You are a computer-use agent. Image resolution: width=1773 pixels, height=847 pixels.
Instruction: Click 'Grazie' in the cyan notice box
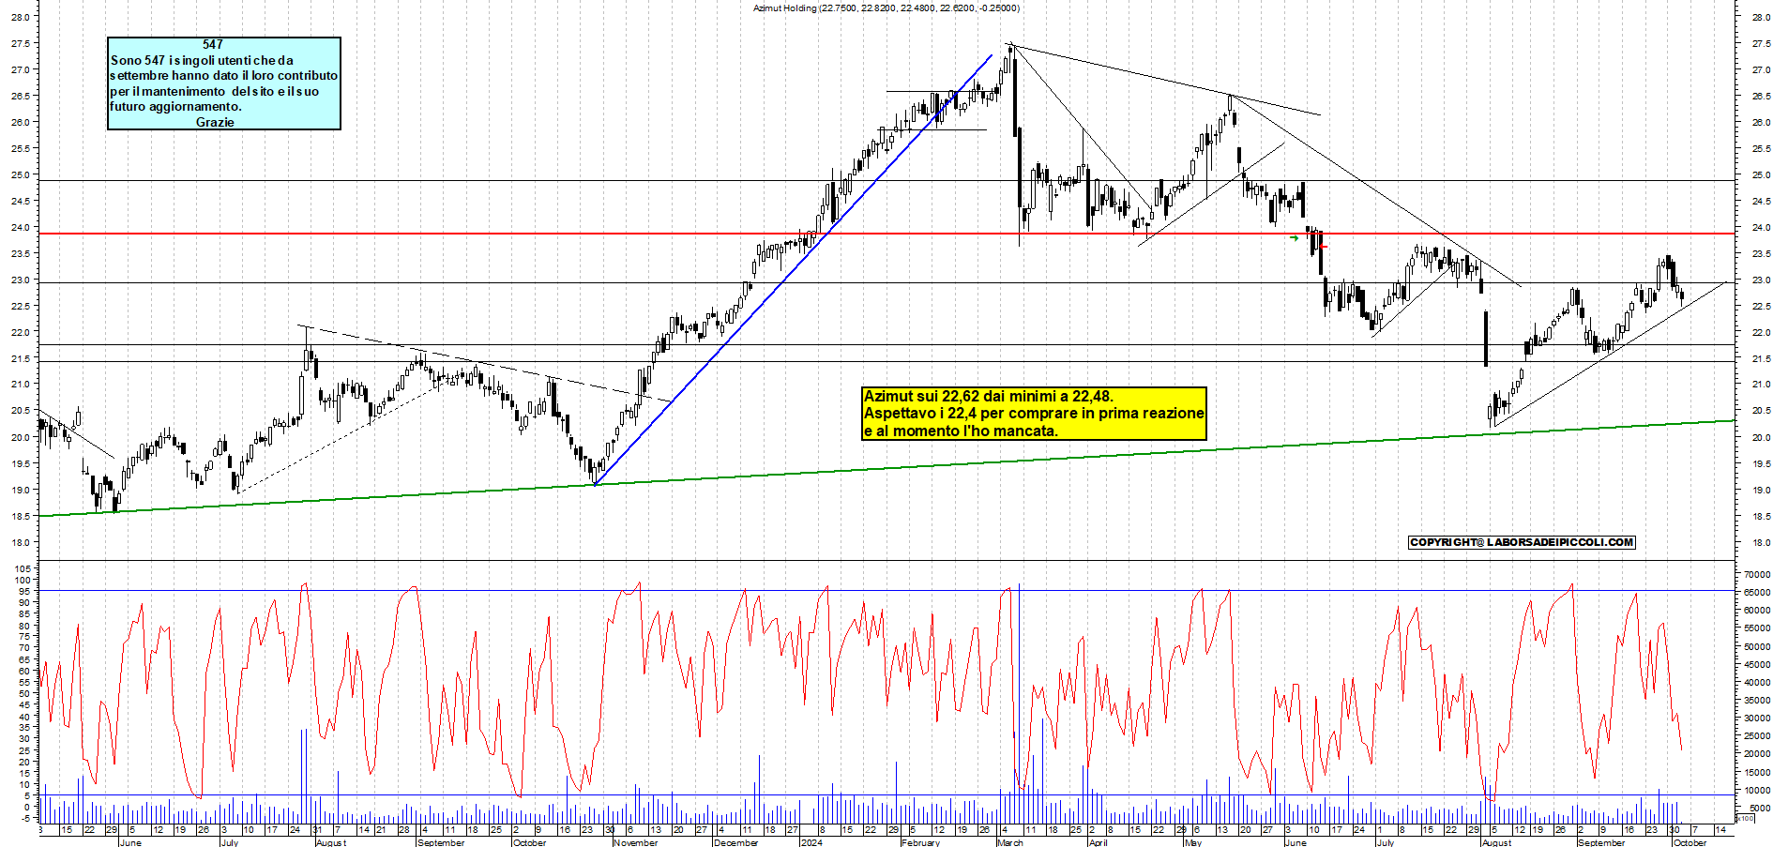pyautogui.click(x=215, y=122)
